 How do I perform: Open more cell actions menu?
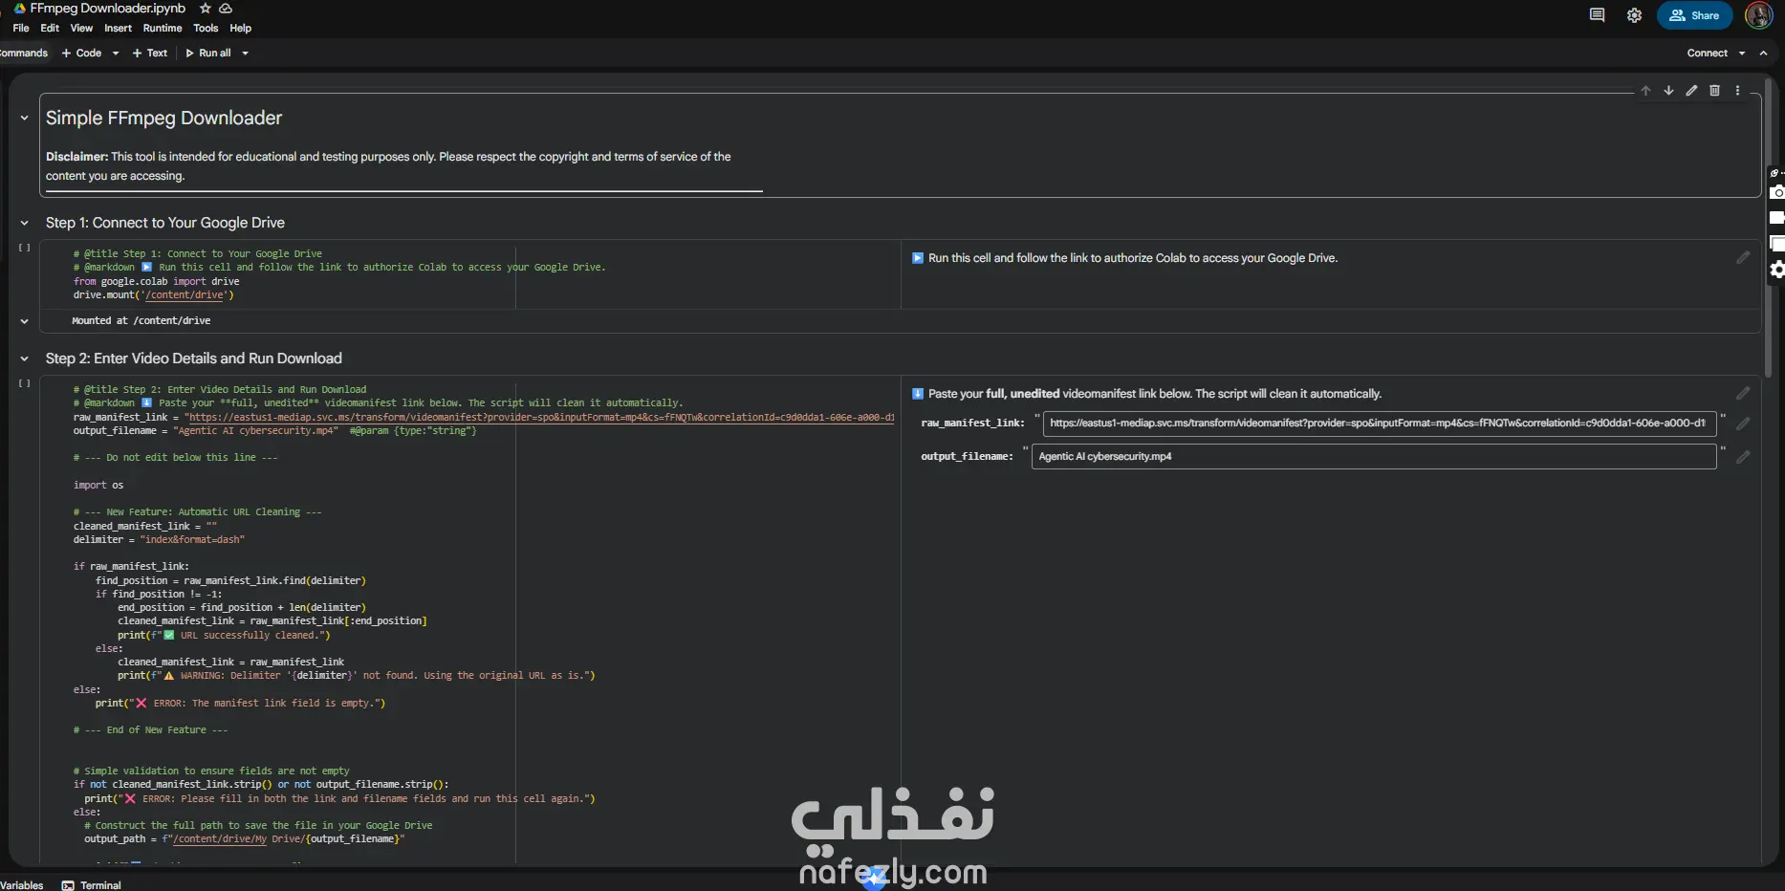coord(1737,91)
